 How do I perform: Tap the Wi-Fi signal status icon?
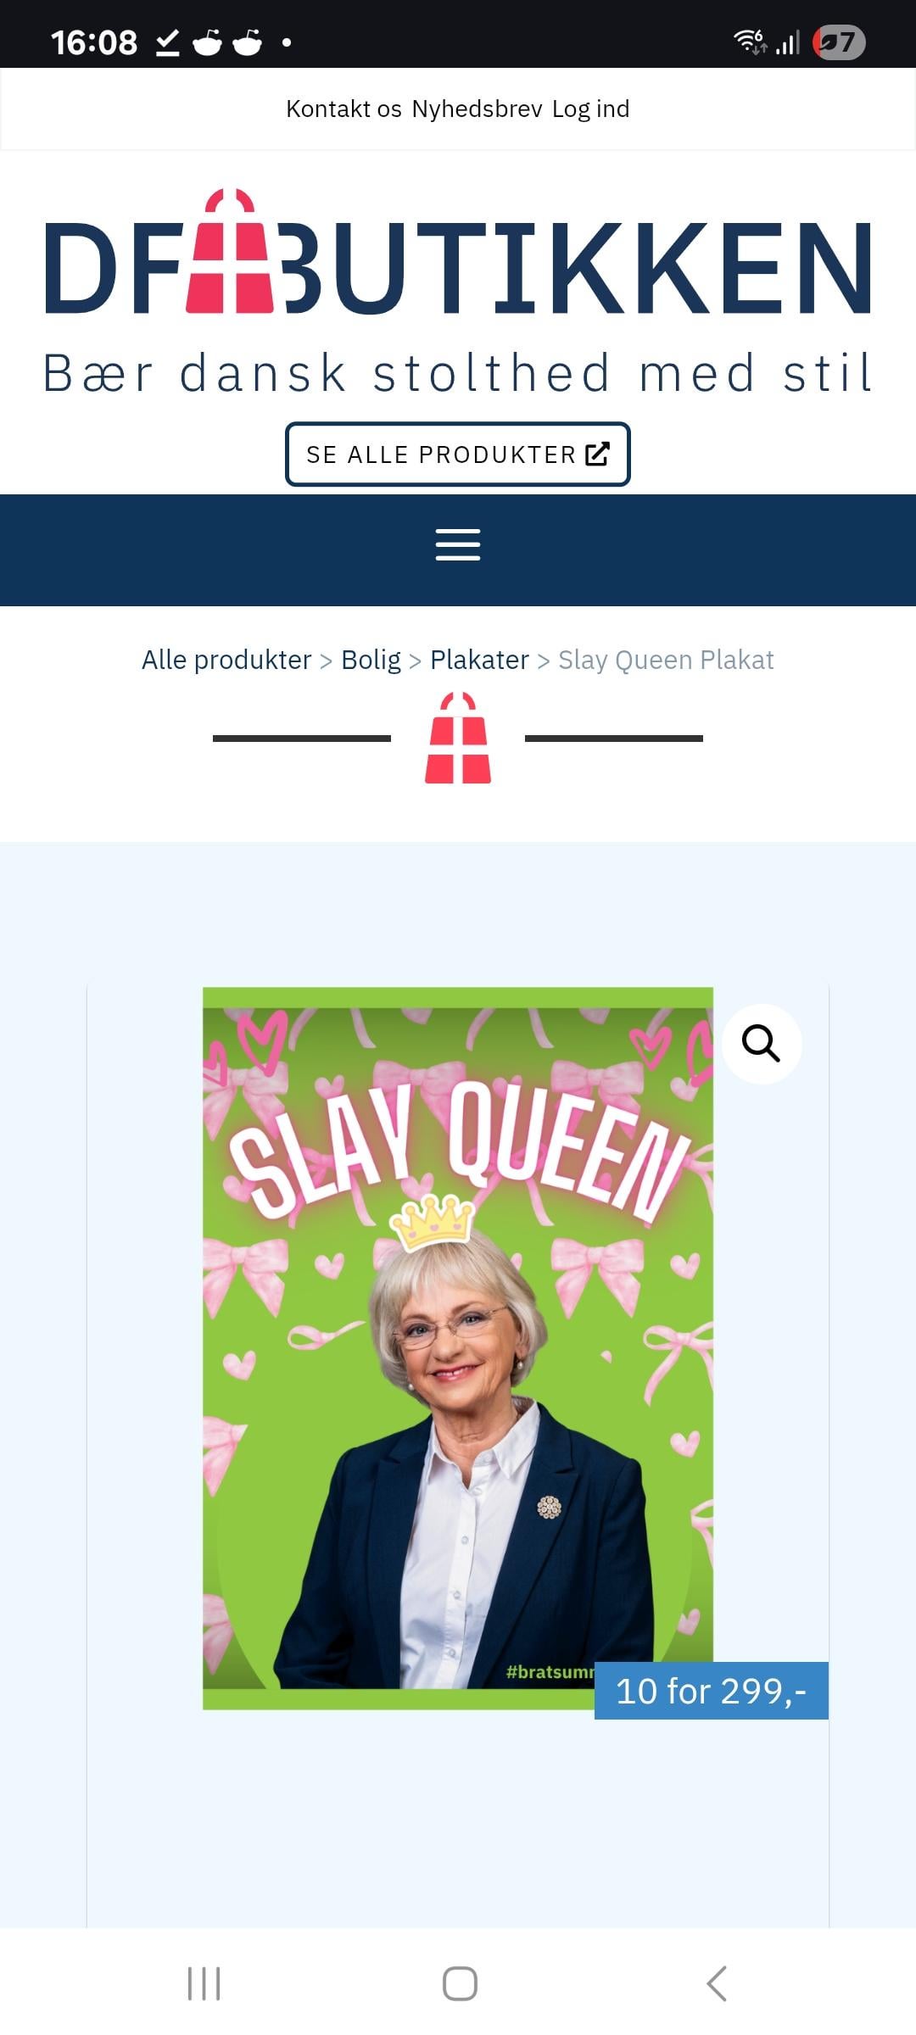pos(751,42)
